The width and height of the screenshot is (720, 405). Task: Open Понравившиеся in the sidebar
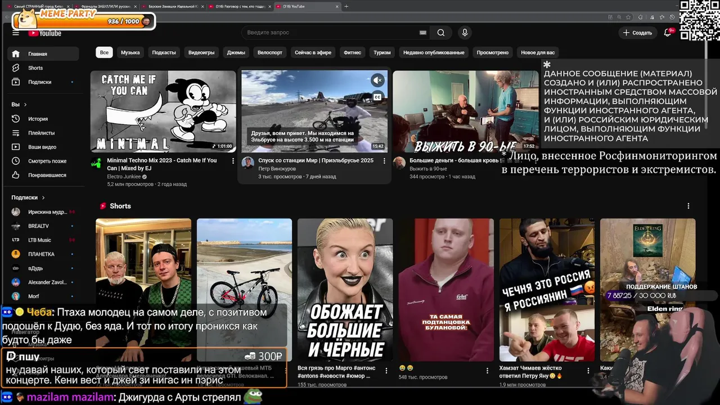tap(43, 175)
